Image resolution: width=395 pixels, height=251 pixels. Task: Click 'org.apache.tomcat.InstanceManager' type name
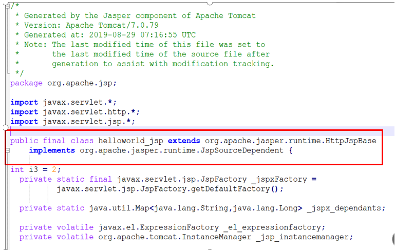[x=175, y=237]
